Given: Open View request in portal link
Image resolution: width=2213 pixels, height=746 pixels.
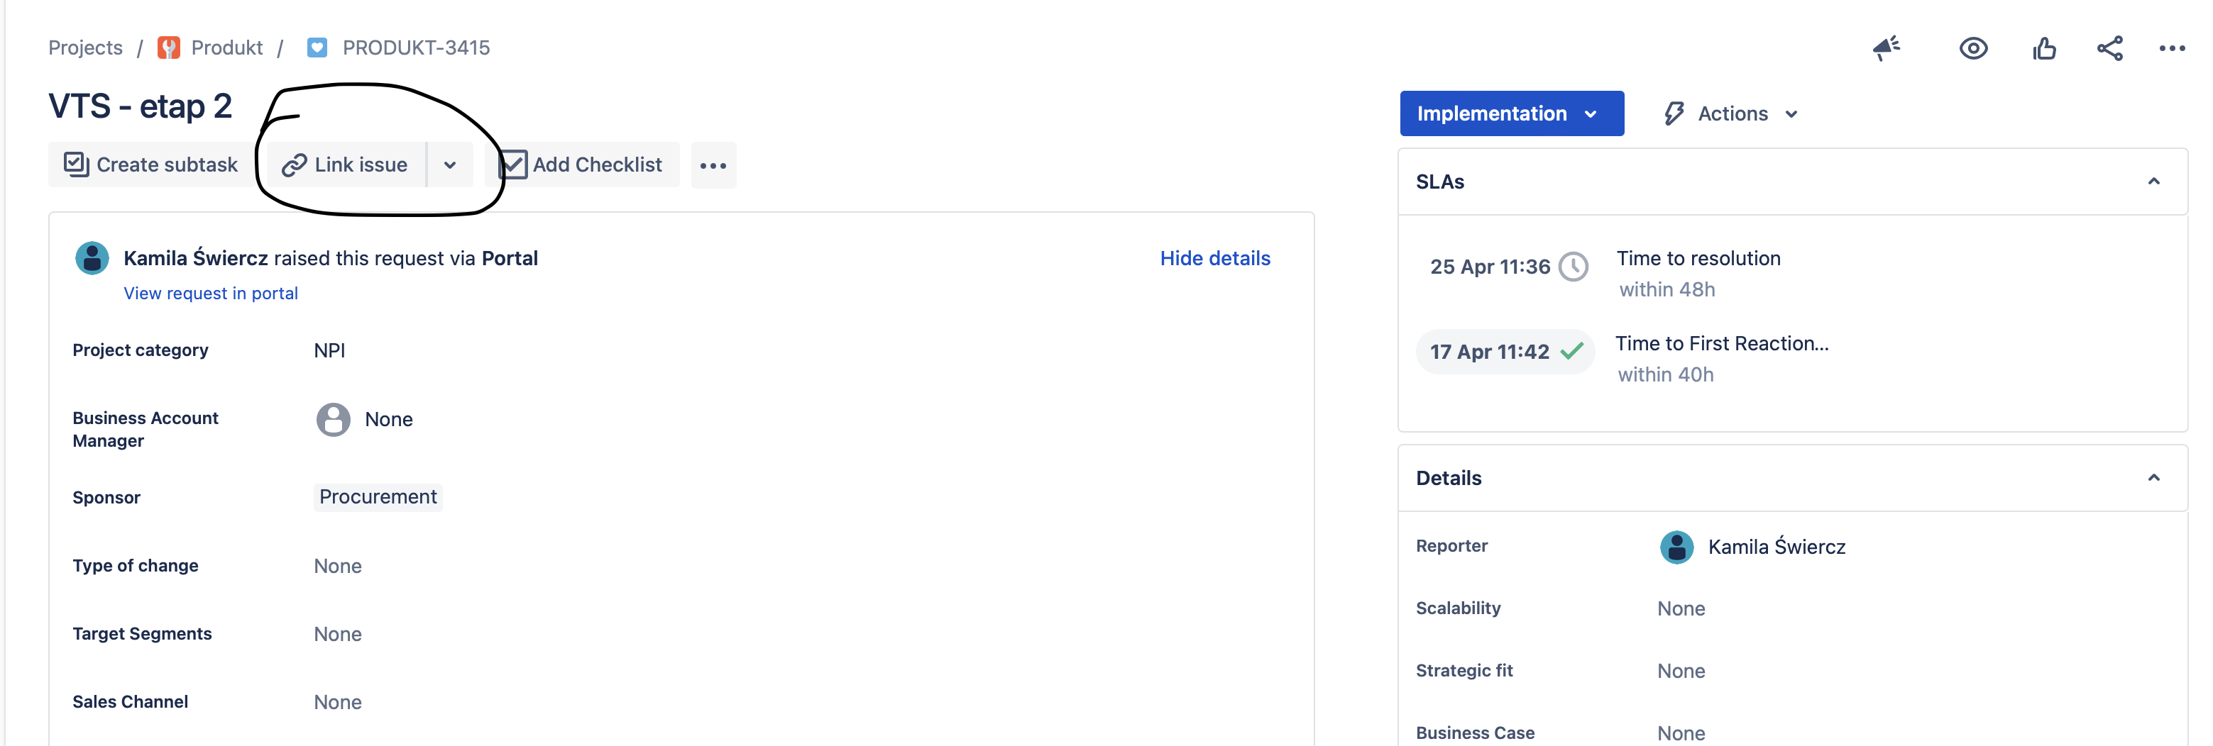Looking at the screenshot, I should (211, 293).
